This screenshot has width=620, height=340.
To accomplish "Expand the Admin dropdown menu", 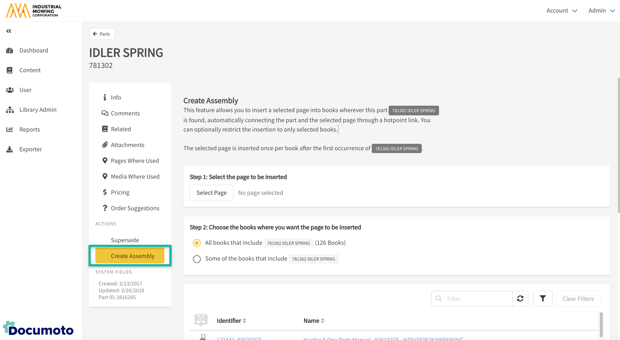I will pos(601,11).
